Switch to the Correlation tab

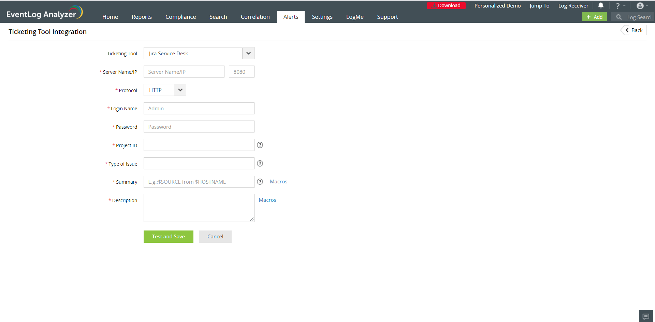(255, 17)
